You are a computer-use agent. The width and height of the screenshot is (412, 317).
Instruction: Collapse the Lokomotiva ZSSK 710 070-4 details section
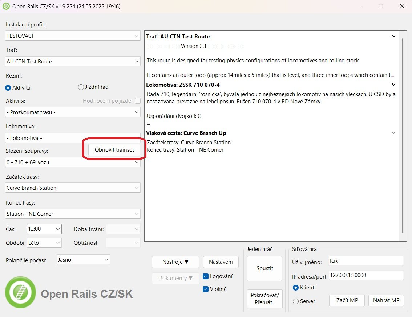pyautogui.click(x=393, y=85)
